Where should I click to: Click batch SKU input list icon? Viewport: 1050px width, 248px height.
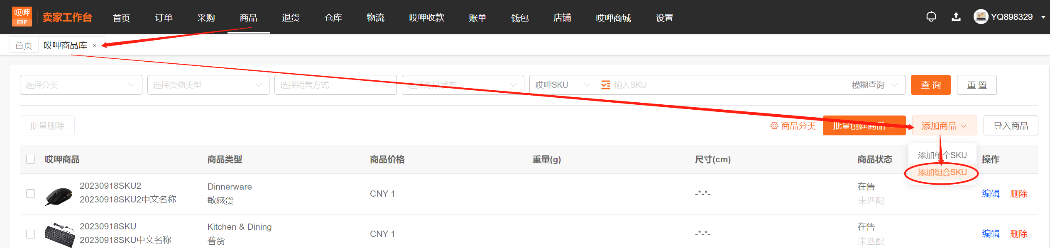coord(606,85)
